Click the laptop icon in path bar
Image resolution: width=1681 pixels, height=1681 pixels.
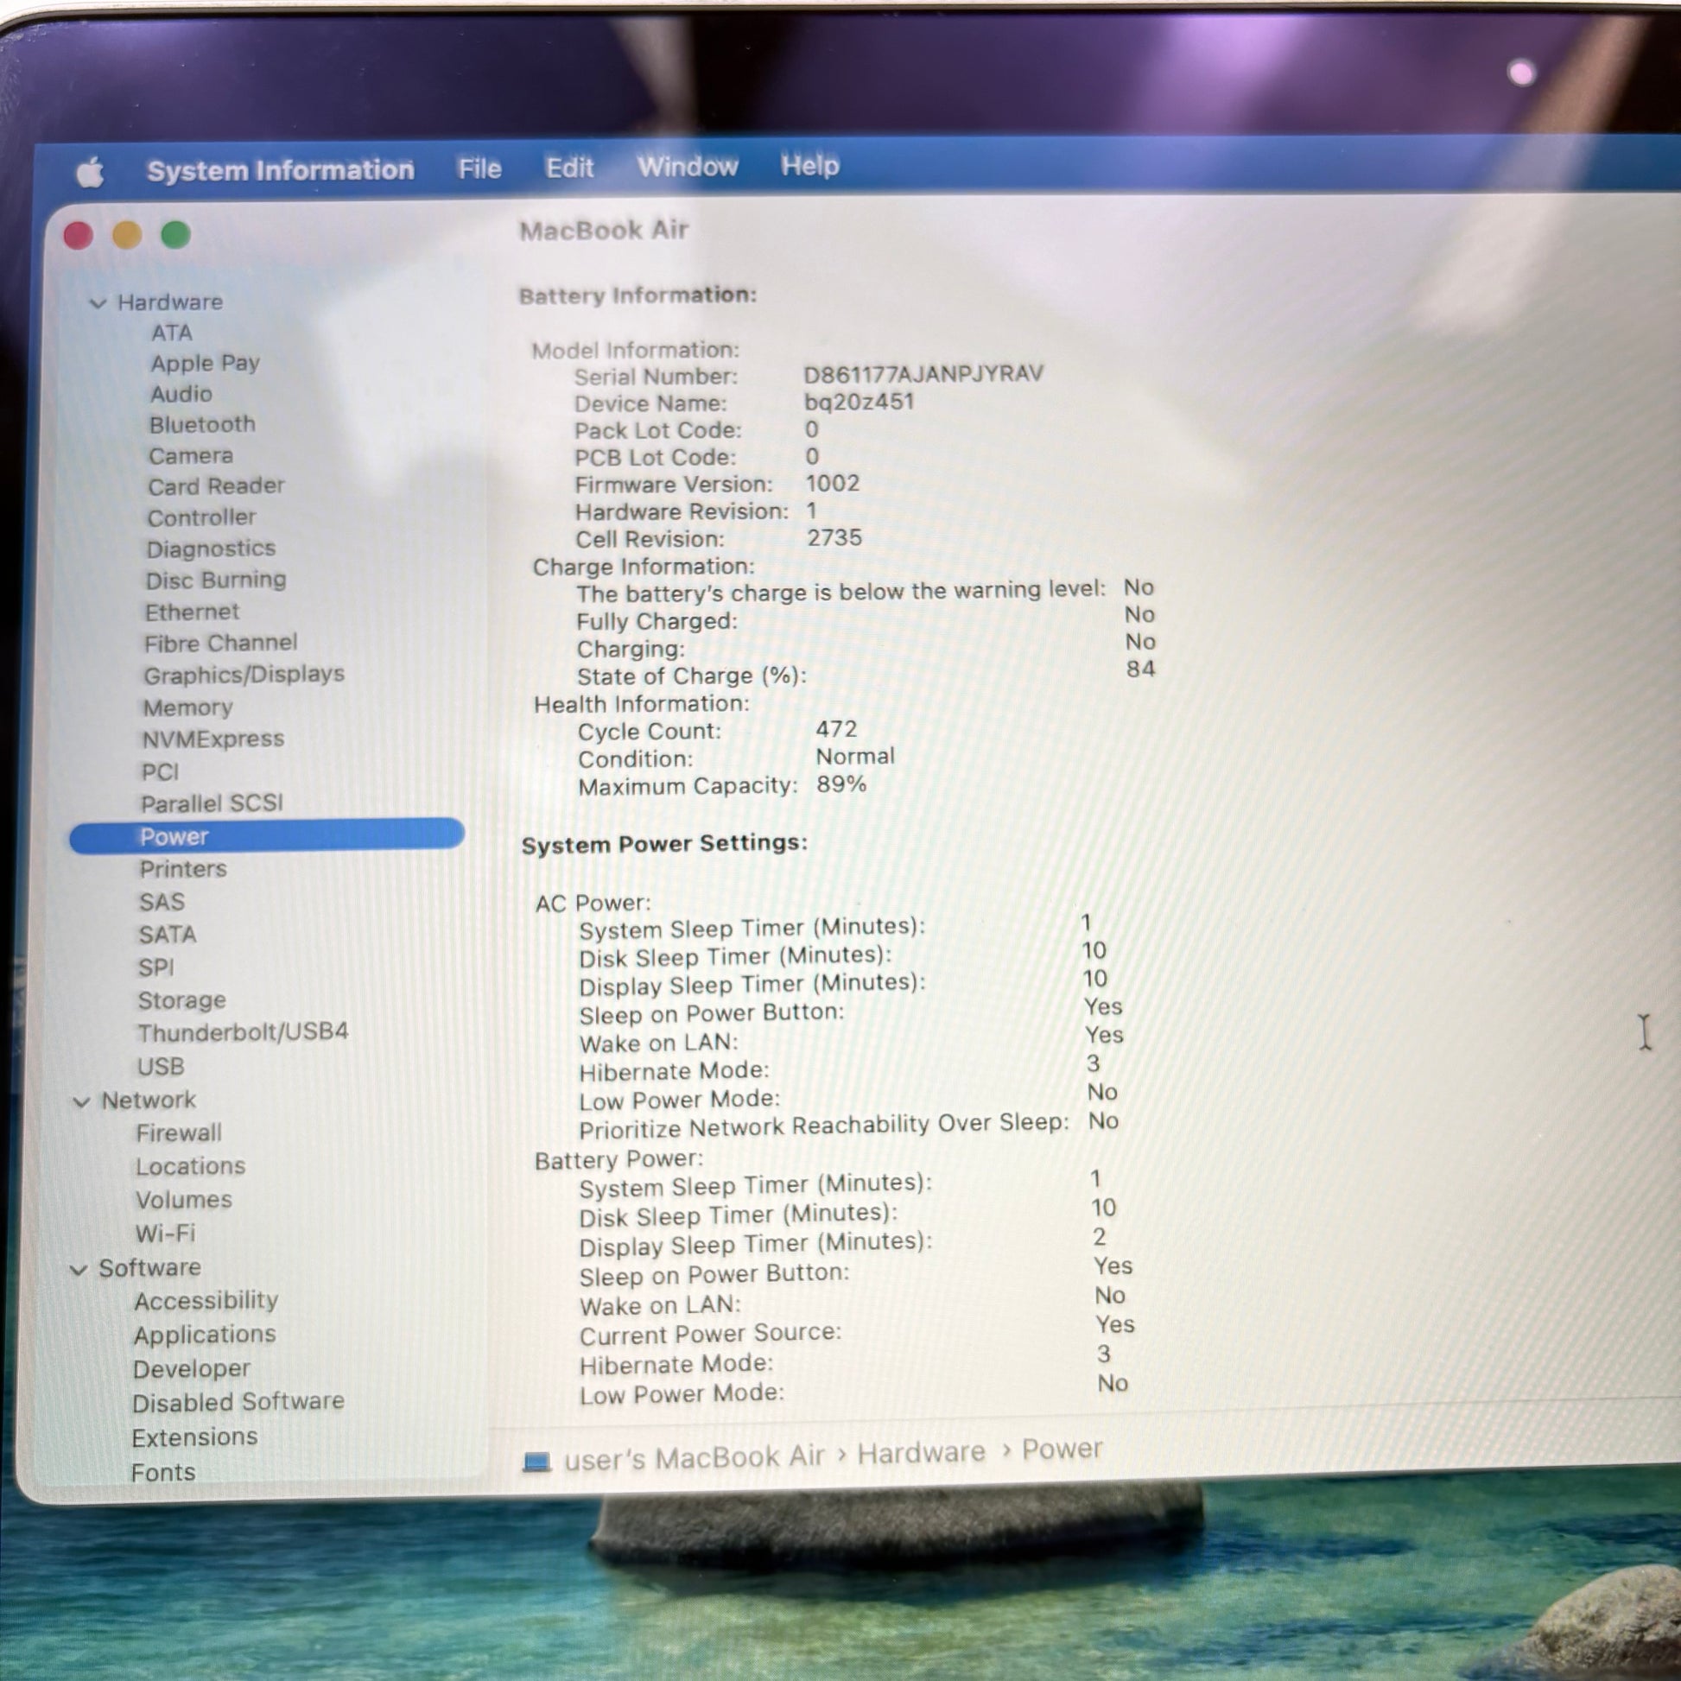pyautogui.click(x=536, y=1462)
